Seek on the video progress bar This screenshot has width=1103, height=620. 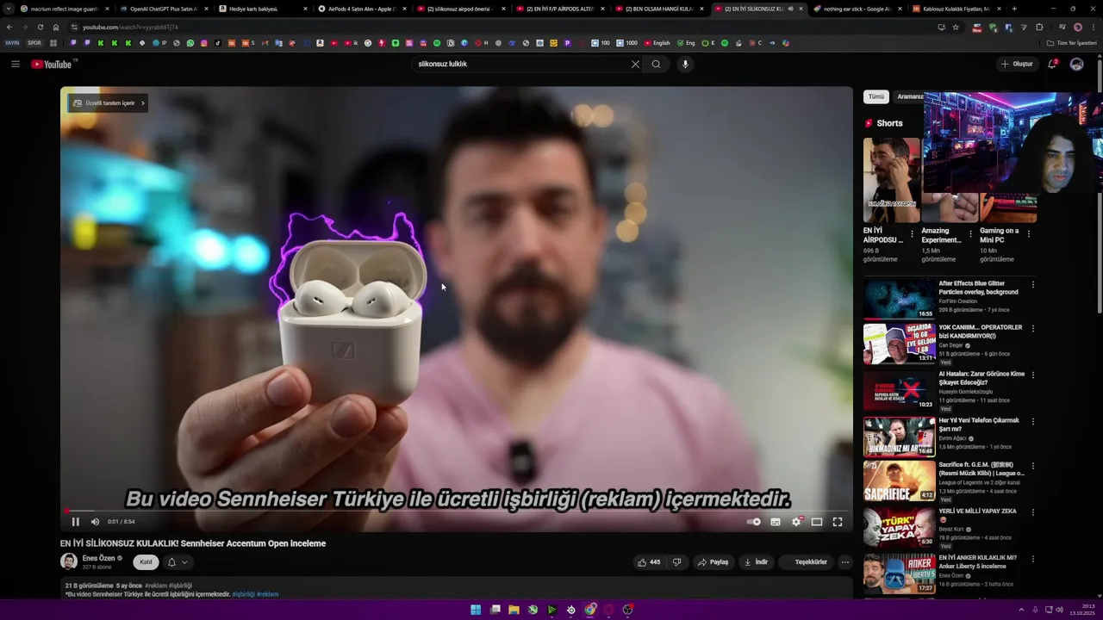[456, 511]
